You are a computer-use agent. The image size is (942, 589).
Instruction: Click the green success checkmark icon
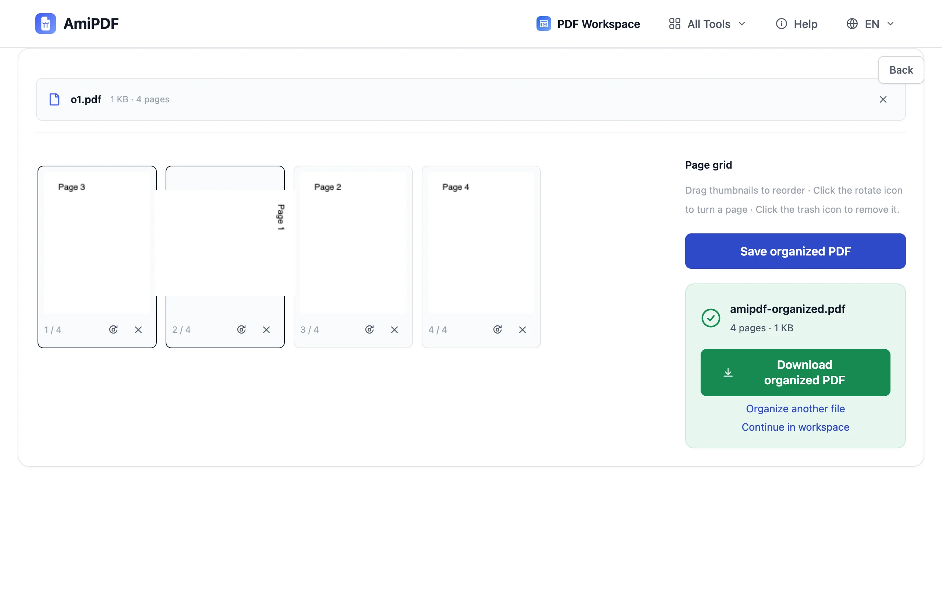711,318
